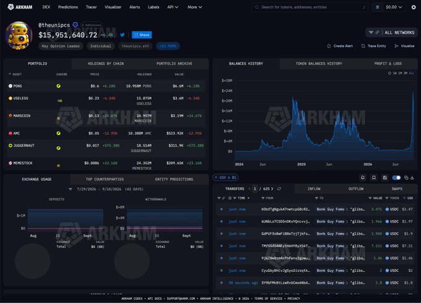The image size is (421, 303).
Task: Expand the API menu
Action: coord(173,7)
